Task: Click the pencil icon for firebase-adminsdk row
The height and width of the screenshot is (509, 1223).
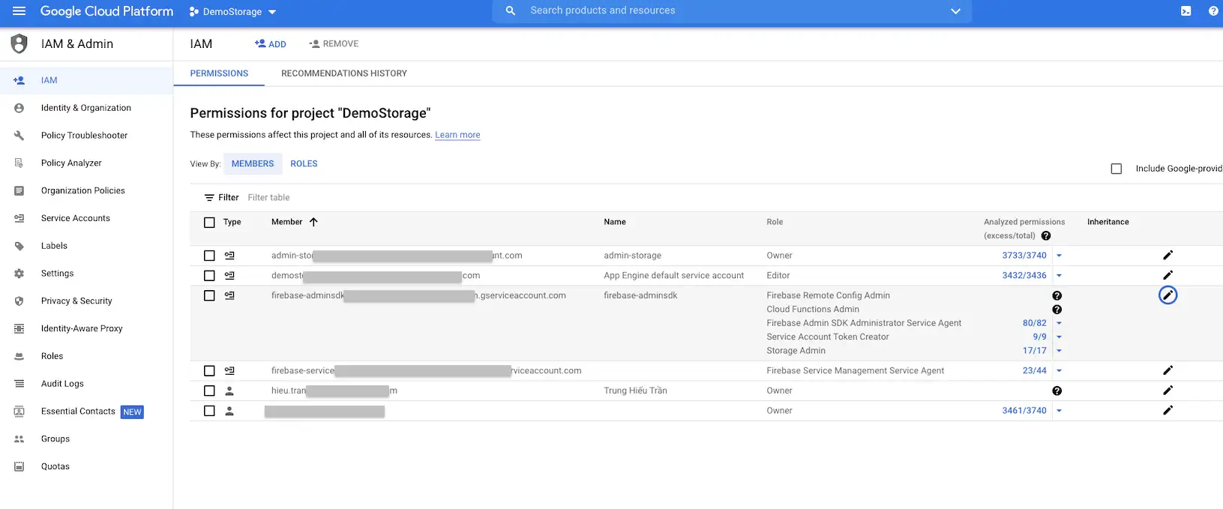Action: pyautogui.click(x=1167, y=295)
